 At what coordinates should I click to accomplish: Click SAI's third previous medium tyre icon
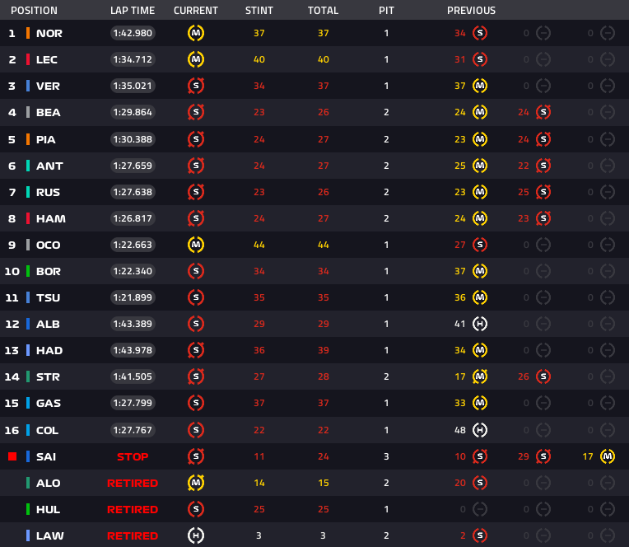[x=607, y=456]
